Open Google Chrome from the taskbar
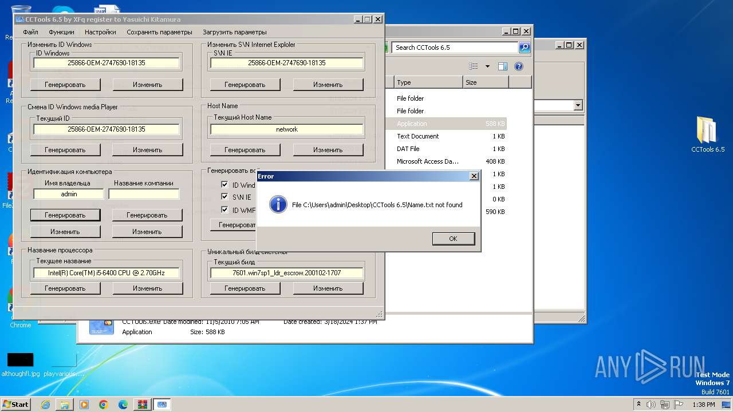 point(104,405)
